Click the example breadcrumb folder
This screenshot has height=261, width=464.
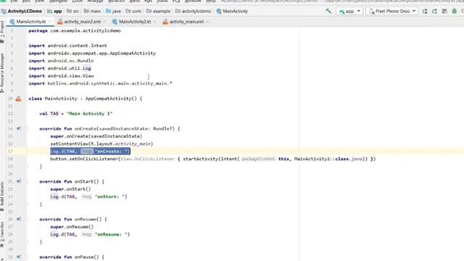tap(158, 12)
